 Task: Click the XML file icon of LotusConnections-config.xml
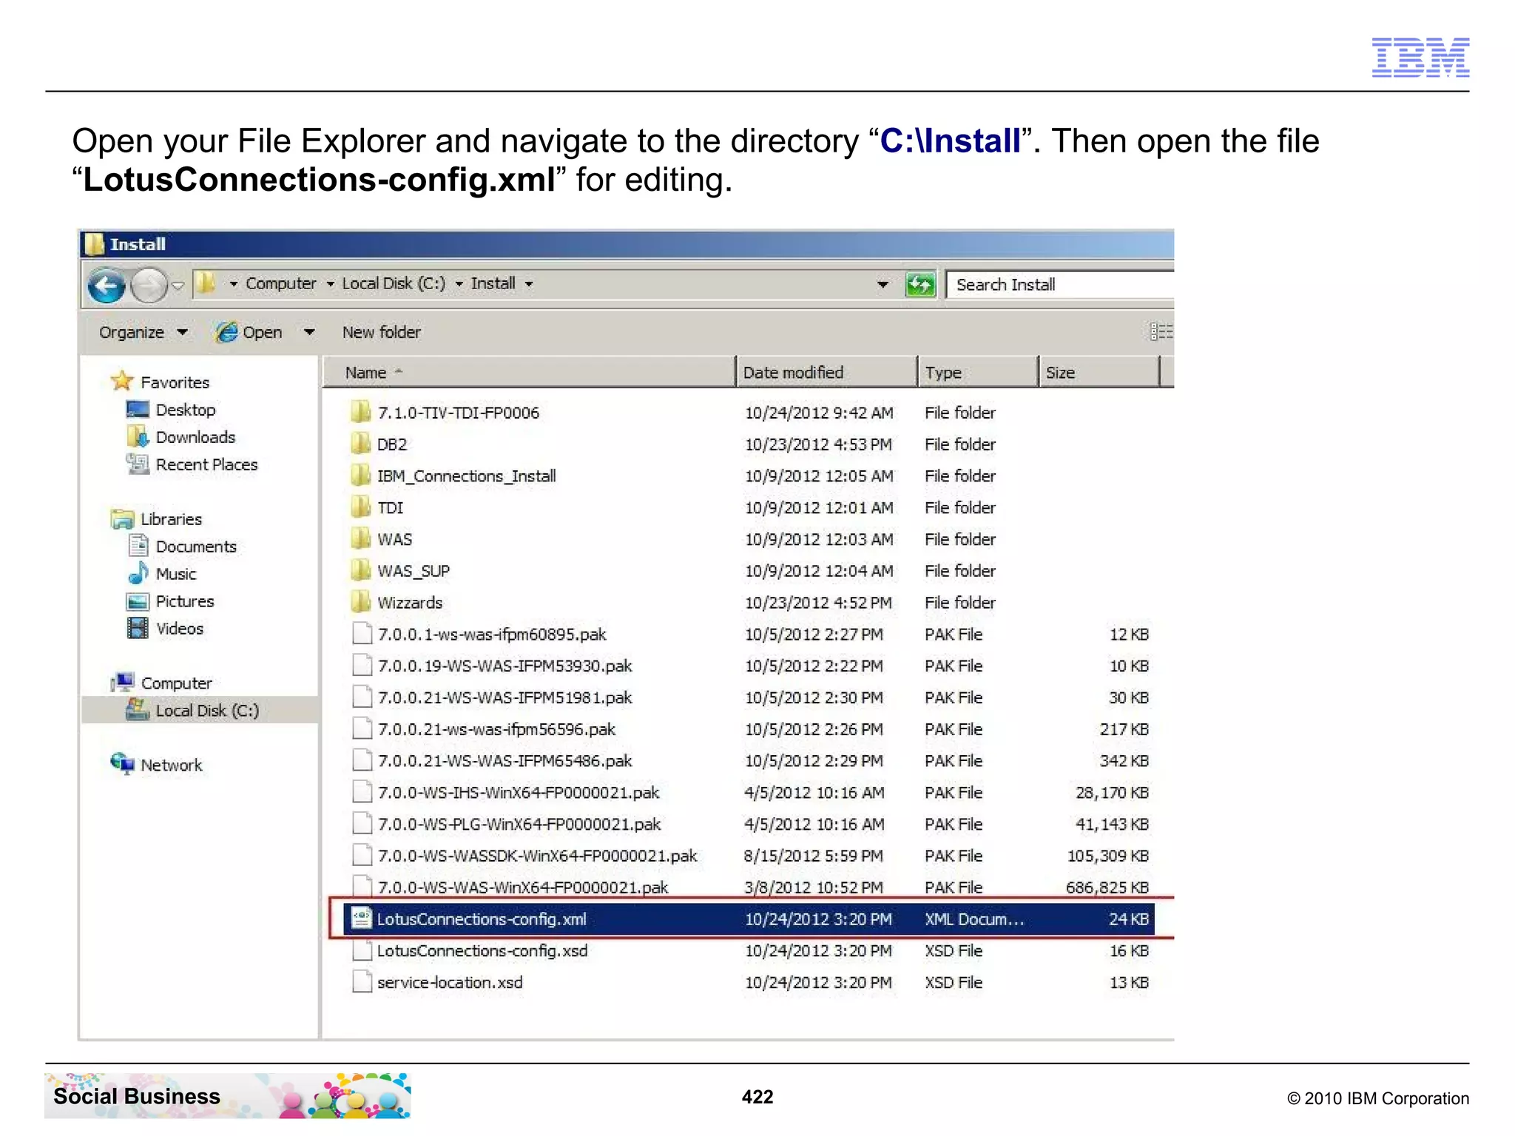(x=361, y=919)
